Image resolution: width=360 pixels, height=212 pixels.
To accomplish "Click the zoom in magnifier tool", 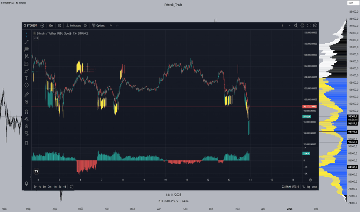I will tap(26, 102).
